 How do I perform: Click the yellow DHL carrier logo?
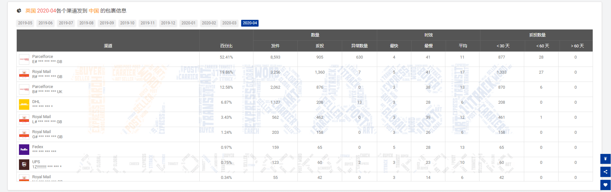pyautogui.click(x=24, y=104)
